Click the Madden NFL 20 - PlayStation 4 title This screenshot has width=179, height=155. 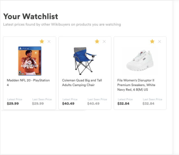click(28, 83)
